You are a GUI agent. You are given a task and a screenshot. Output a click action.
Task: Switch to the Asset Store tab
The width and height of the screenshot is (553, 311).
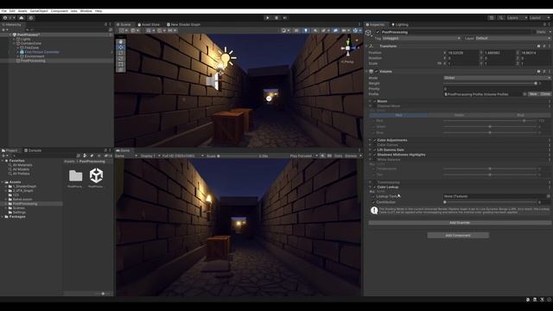coord(149,25)
